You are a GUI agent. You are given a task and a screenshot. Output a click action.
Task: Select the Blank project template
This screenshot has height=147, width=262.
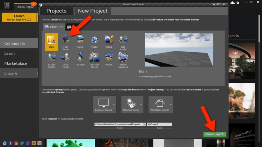(51, 42)
